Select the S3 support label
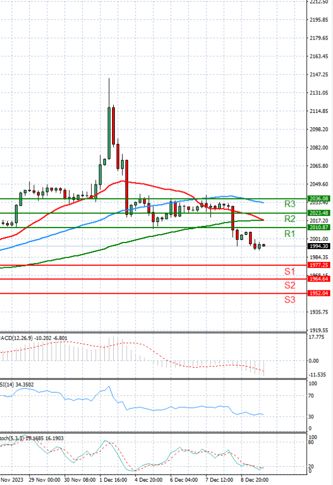 (289, 299)
